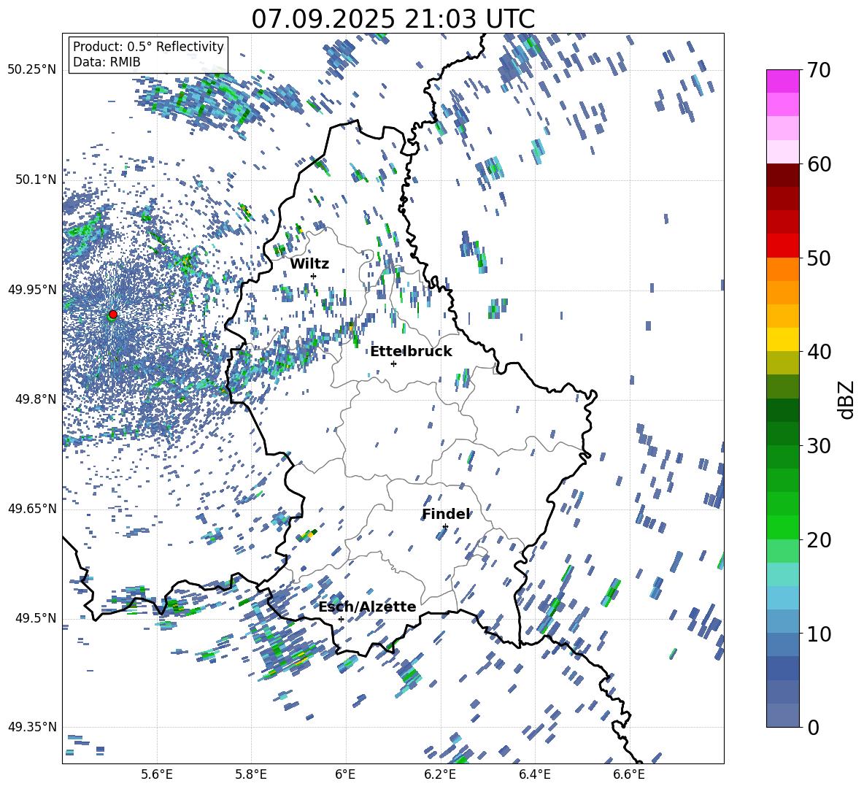Click the 'Data: RMIB' text
The height and width of the screenshot is (789, 864).
[x=107, y=62]
